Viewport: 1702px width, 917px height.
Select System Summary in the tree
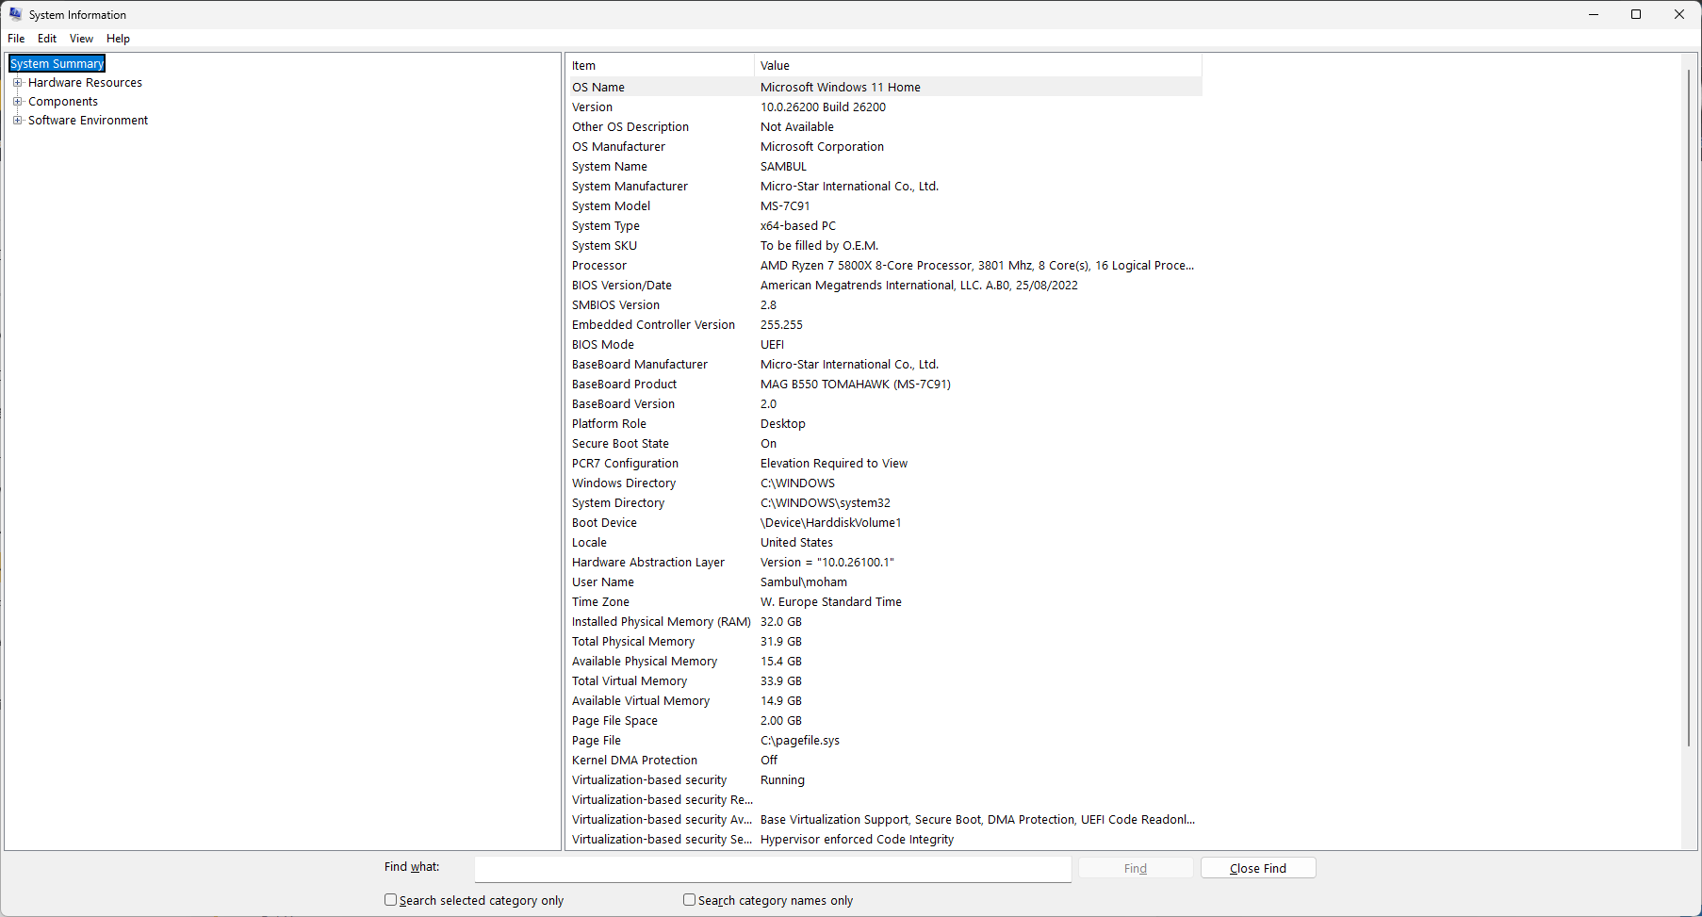point(57,64)
